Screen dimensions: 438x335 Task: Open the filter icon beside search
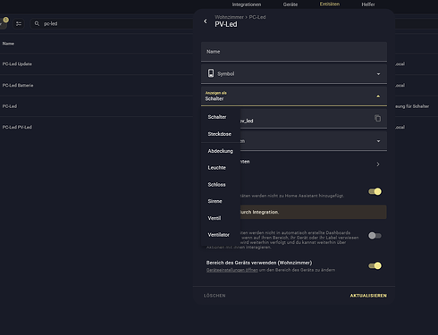(x=19, y=23)
